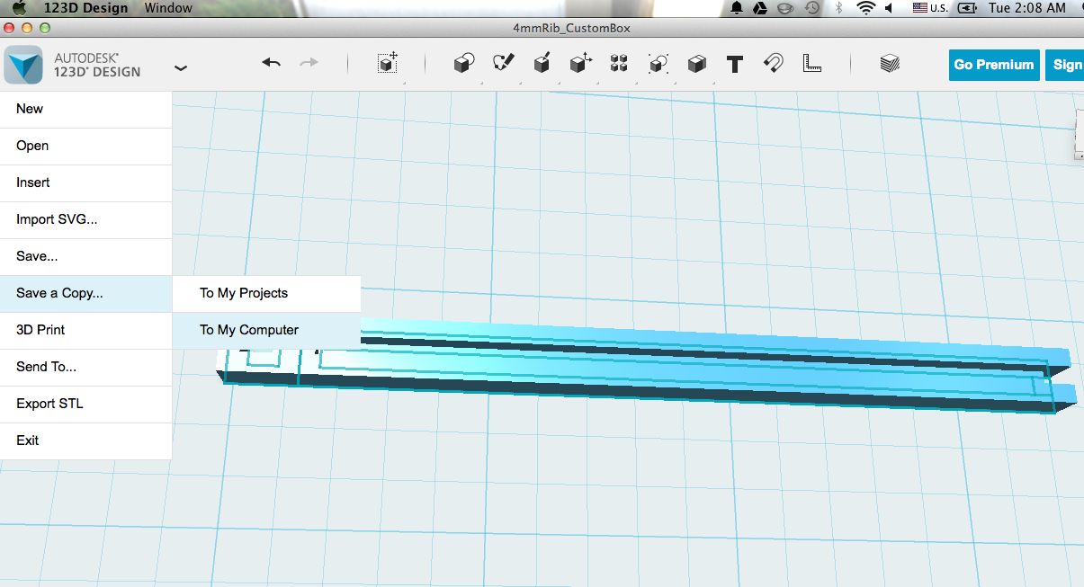1084x587 pixels.
Task: Click the clock showing Tue 2:08 AM
Action: point(1026,8)
